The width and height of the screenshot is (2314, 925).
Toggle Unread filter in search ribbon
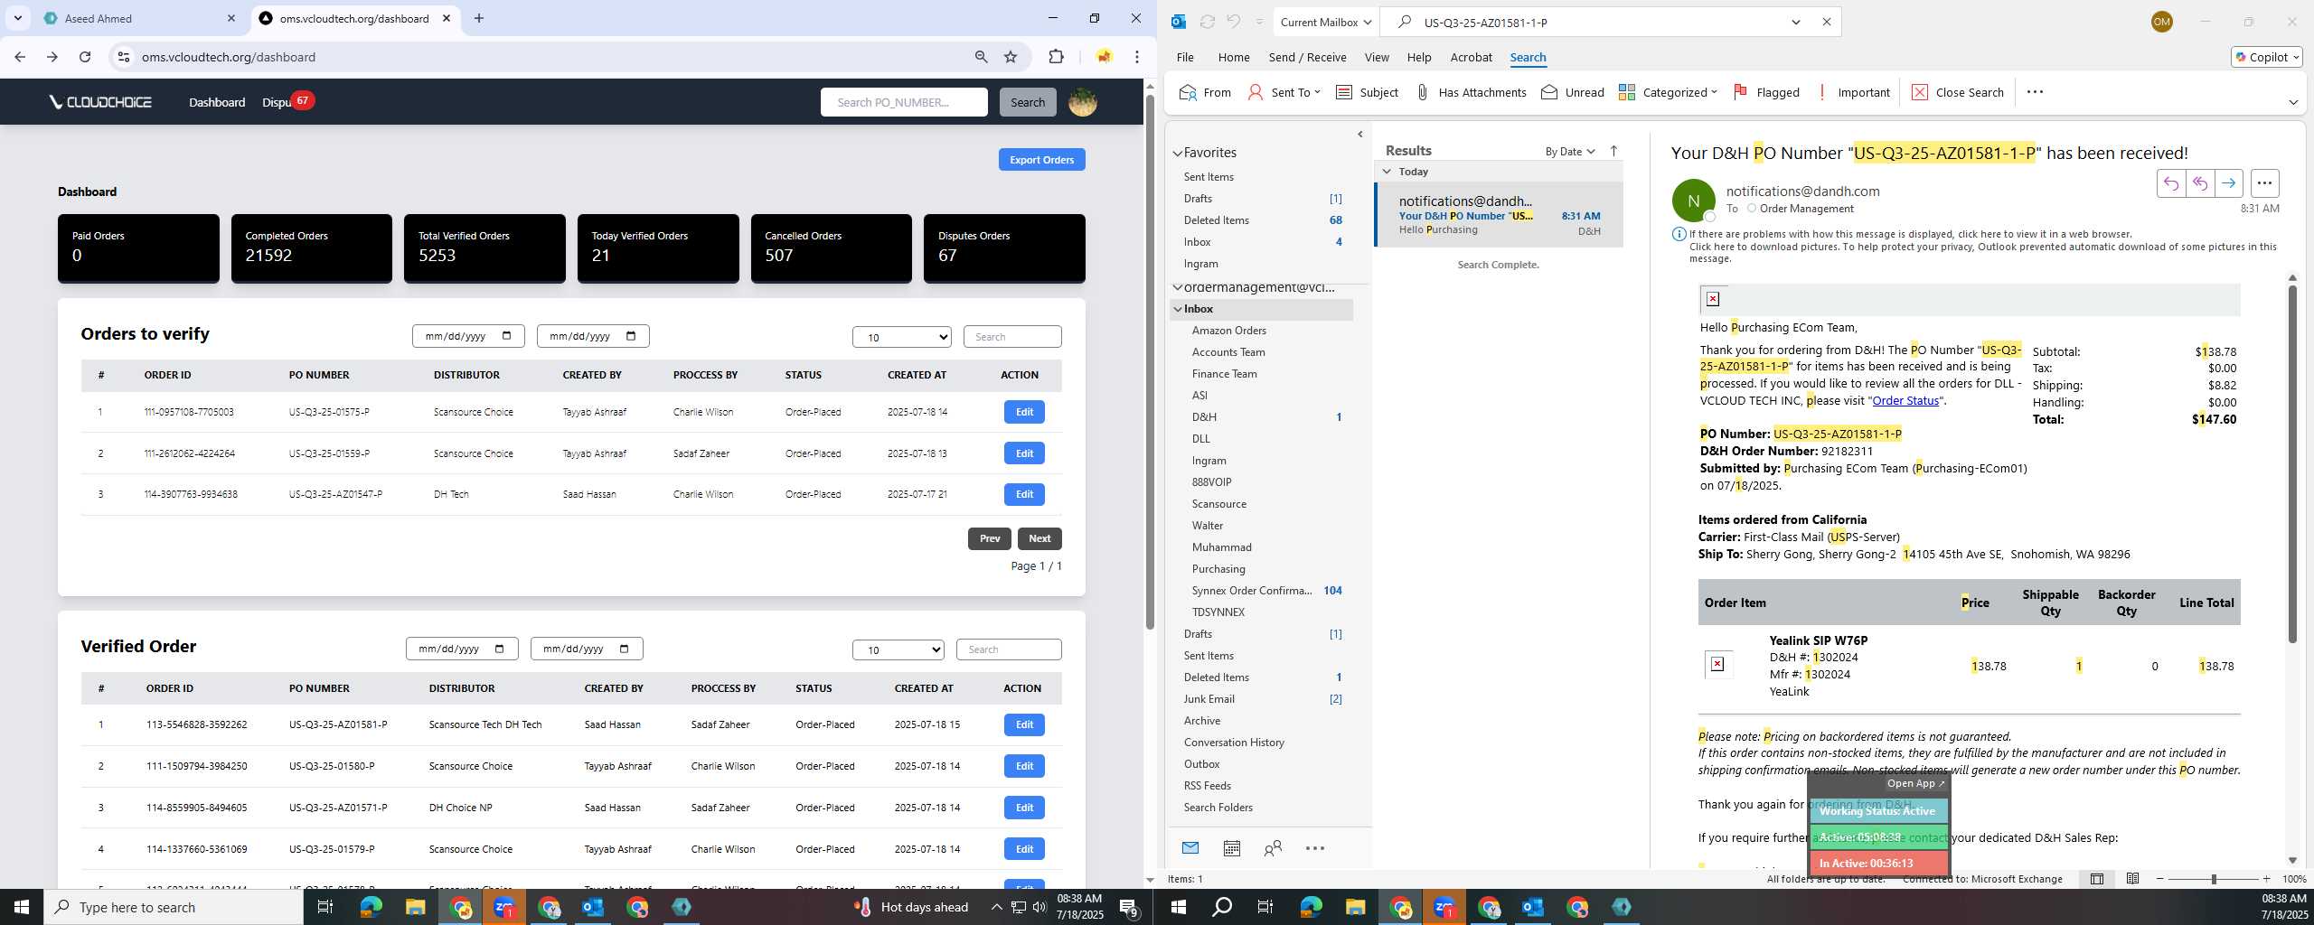[1572, 92]
